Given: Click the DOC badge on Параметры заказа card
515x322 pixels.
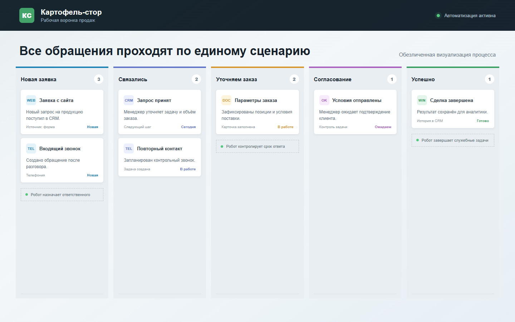Looking at the screenshot, I should (x=226, y=100).
